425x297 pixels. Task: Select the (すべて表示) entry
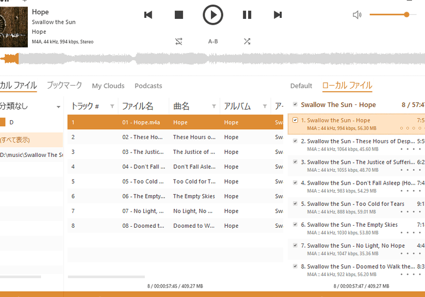(x=31, y=140)
